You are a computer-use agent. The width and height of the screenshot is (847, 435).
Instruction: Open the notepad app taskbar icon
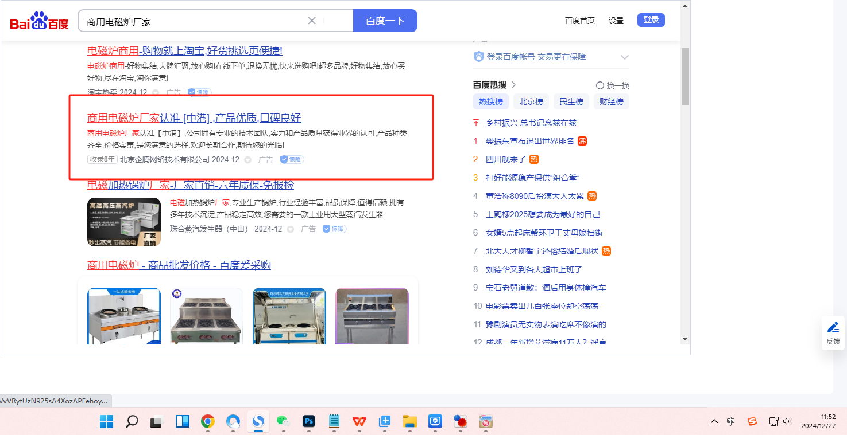coord(334,422)
